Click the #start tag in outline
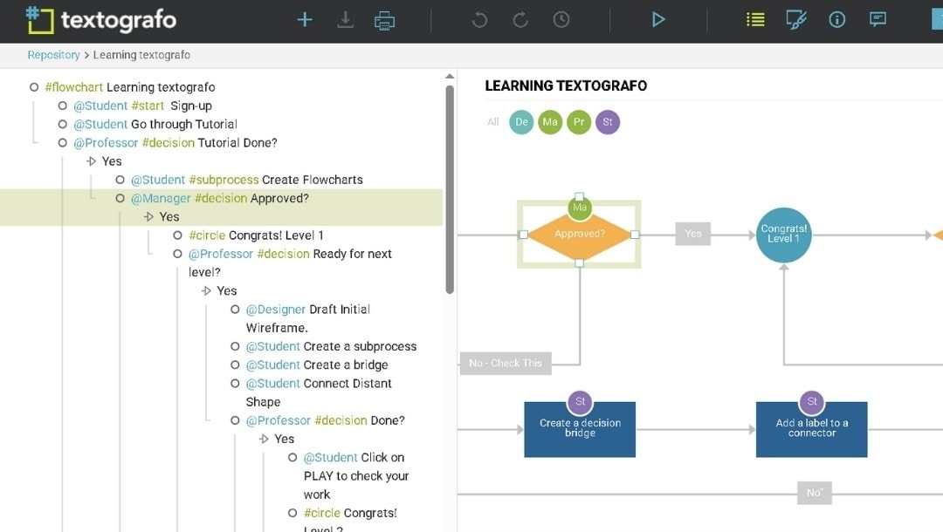943x532 pixels. coord(148,106)
